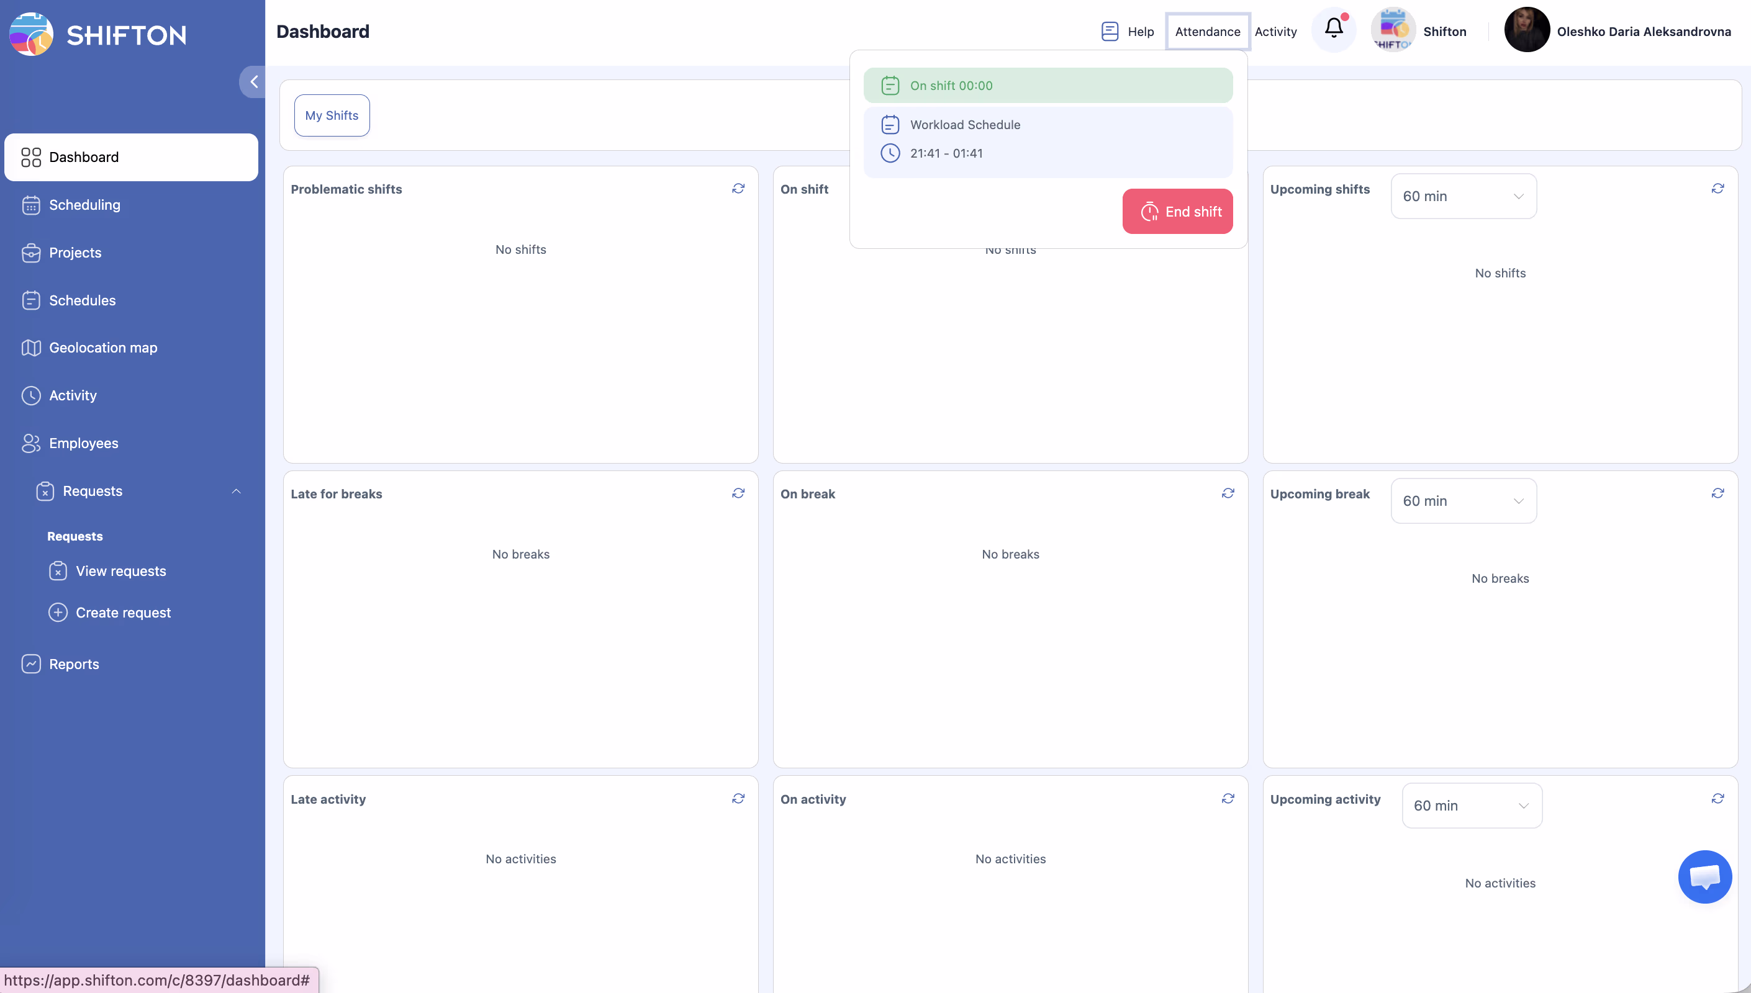This screenshot has height=993, width=1751.
Task: Click the user profile avatar
Action: click(1527, 30)
